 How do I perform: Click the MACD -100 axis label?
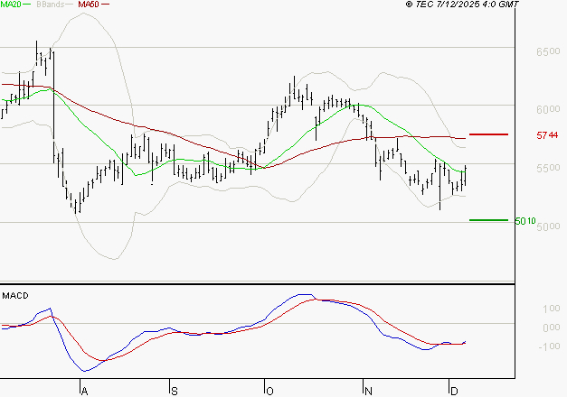[549, 346]
